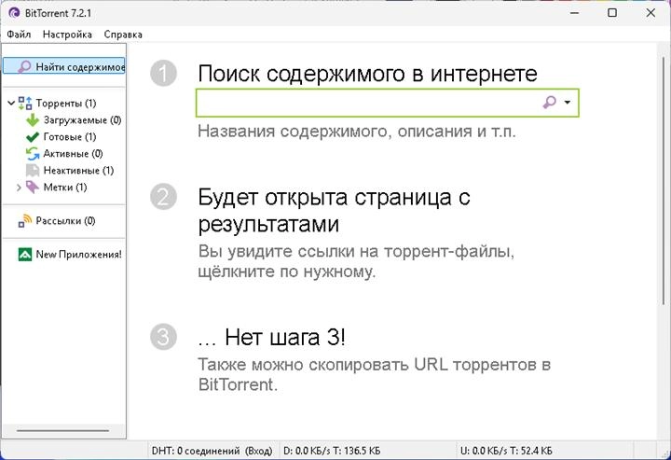The width and height of the screenshot is (671, 460).
Task: Collapse the Торренты tree node
Action: 11,103
